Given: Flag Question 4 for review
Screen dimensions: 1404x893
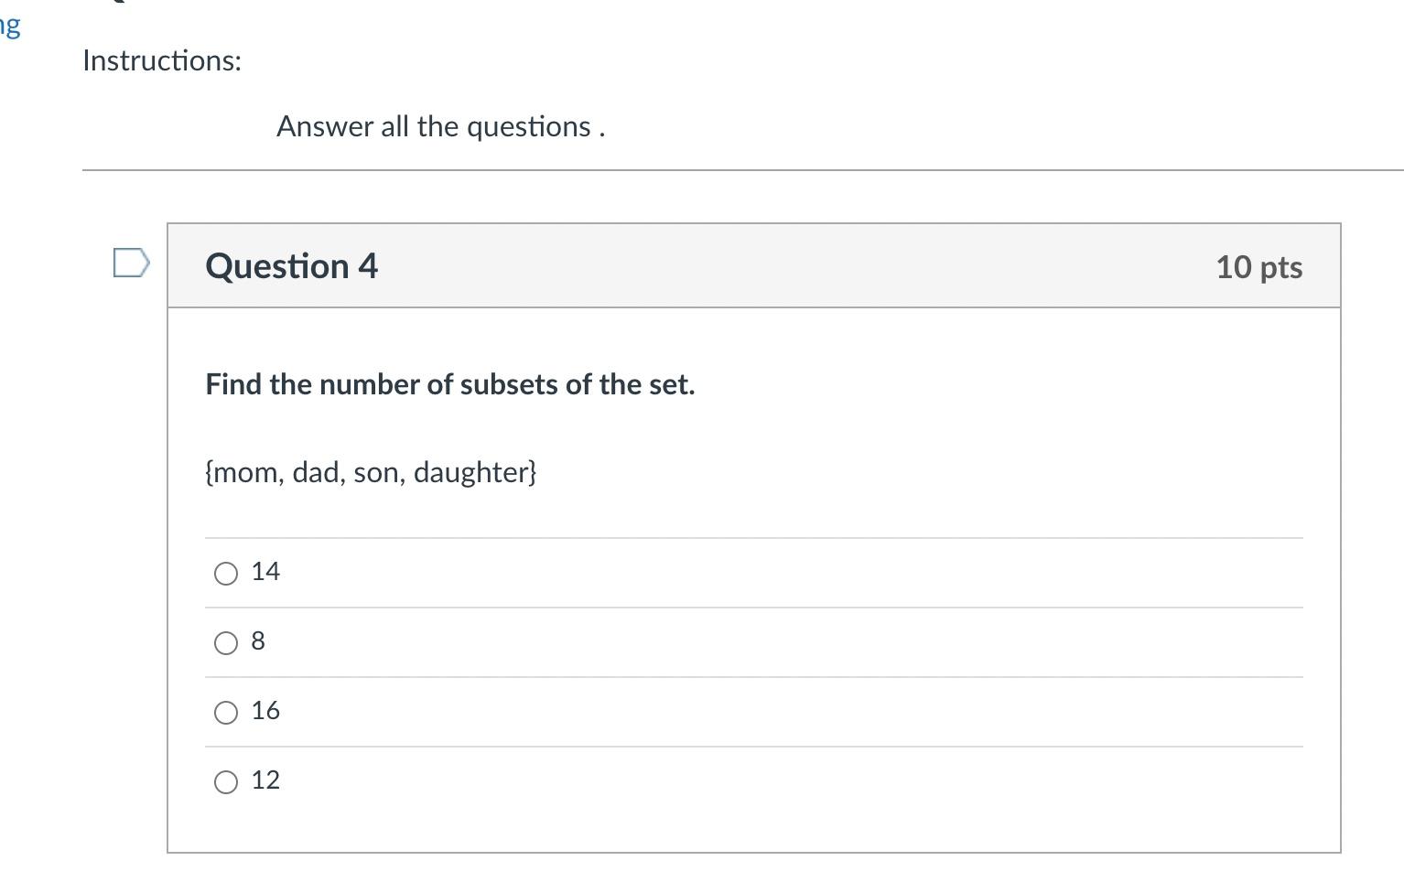Looking at the screenshot, I should point(131,263).
